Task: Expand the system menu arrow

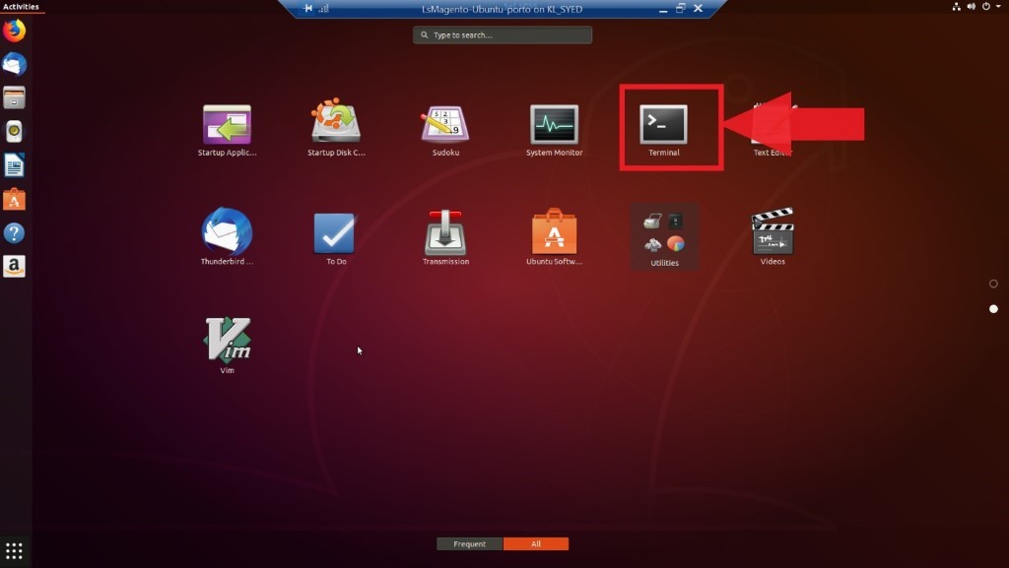Action: tap(999, 7)
